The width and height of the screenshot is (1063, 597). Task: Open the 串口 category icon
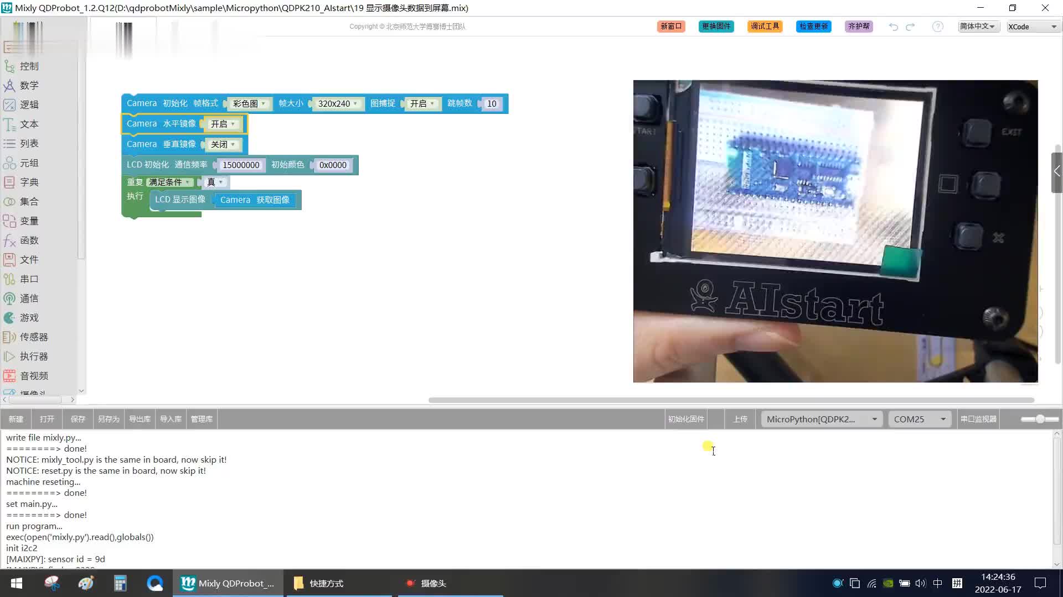[9, 279]
